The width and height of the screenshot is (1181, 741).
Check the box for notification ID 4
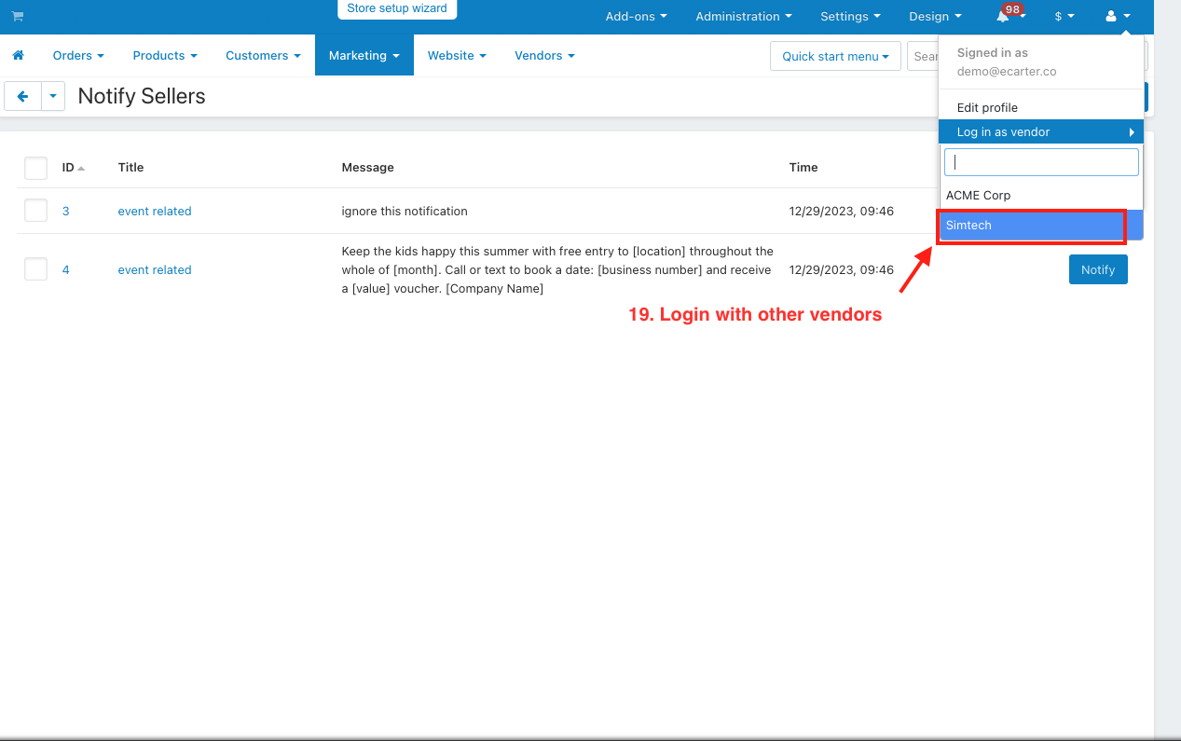pyautogui.click(x=35, y=269)
